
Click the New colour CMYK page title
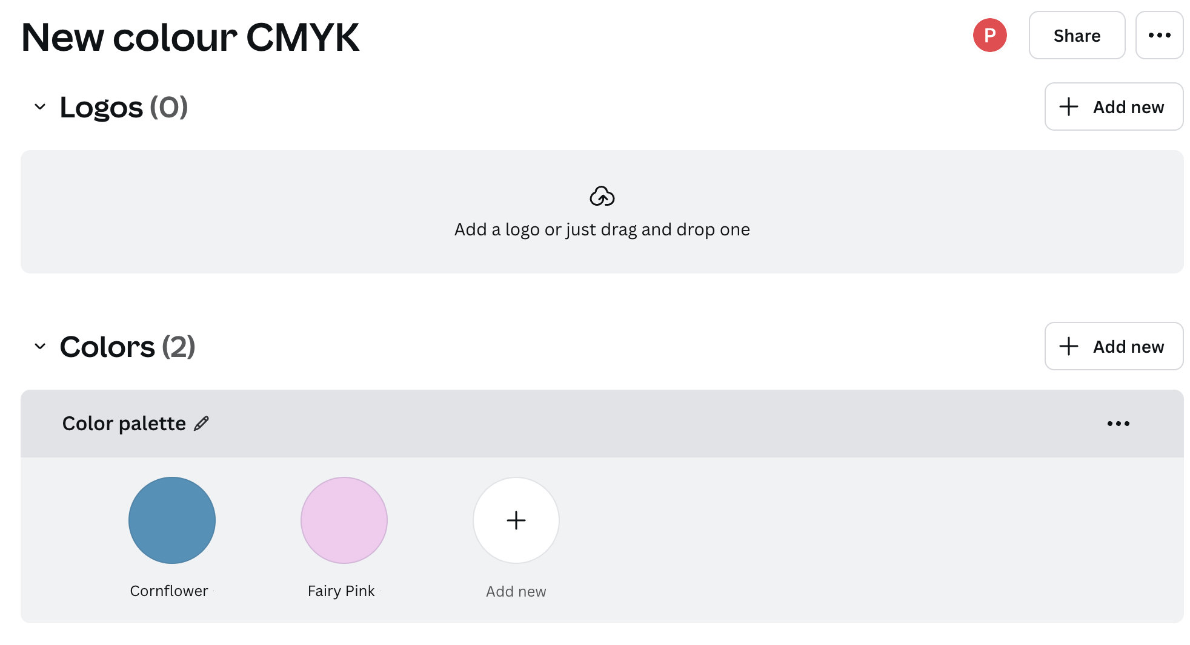tap(190, 37)
